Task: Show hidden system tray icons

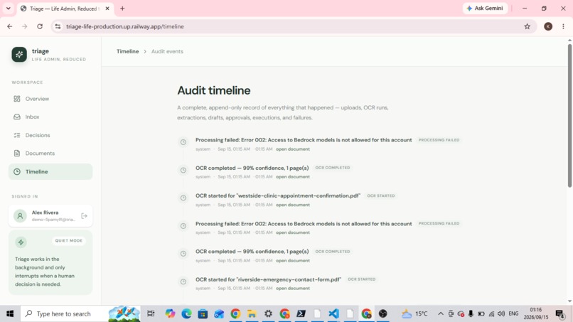Action: point(440,313)
